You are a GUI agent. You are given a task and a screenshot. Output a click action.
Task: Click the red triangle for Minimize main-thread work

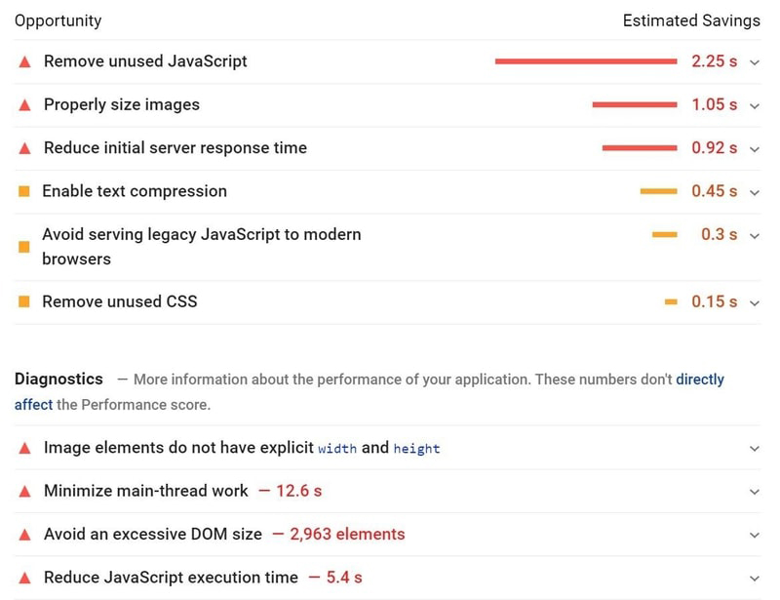(x=23, y=491)
